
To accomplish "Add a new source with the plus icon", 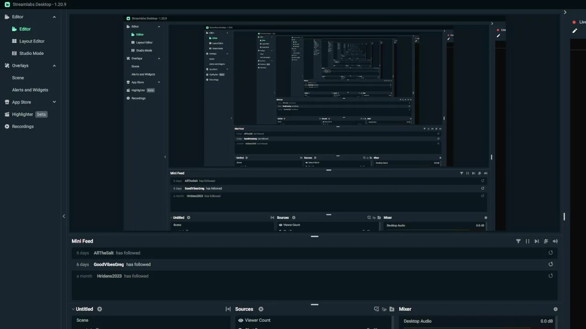I will pyautogui.click(x=261, y=309).
